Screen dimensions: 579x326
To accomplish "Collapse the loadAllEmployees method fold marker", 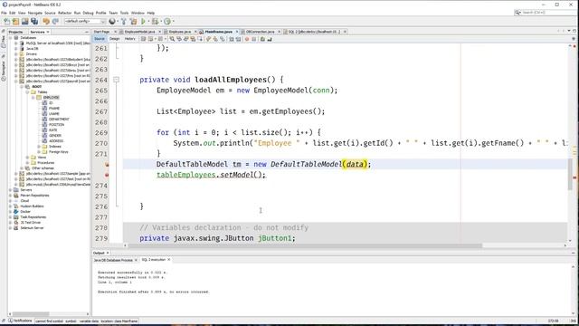I will click(117, 80).
